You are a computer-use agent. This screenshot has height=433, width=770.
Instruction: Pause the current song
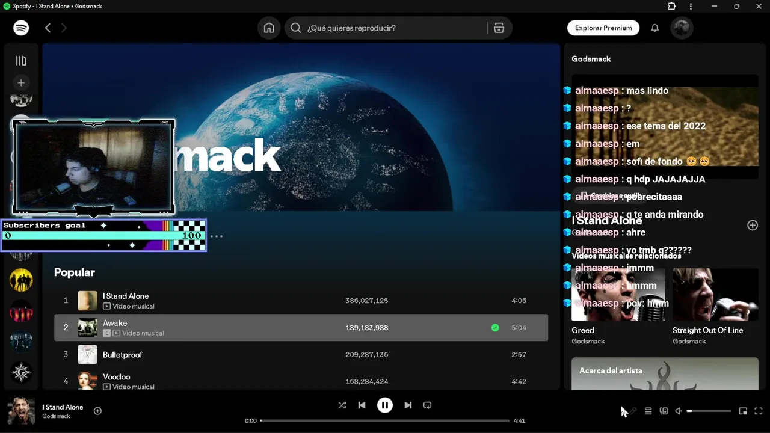(385, 405)
